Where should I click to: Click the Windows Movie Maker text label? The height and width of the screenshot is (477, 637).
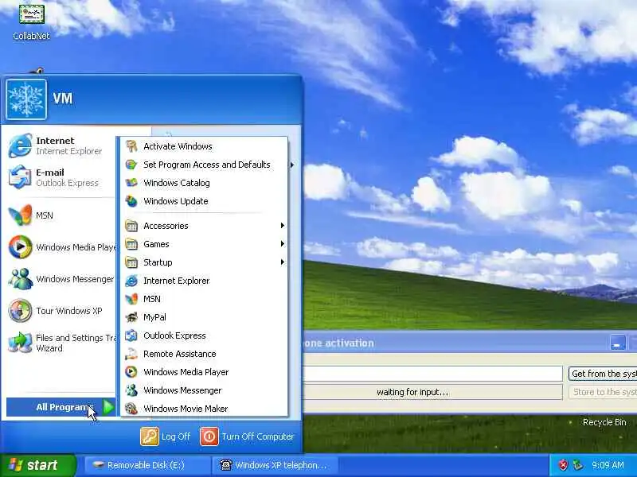pos(186,409)
